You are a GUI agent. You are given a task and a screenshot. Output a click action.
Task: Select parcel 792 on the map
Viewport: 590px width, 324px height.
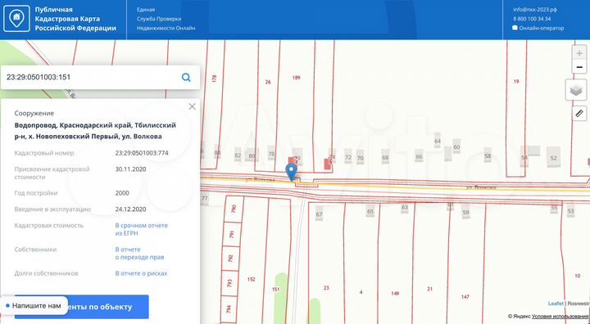[231, 259]
